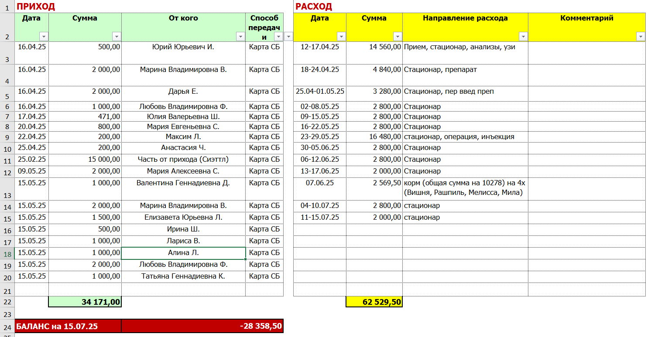
Task: Click the income amount 471,00
Action: (85, 116)
